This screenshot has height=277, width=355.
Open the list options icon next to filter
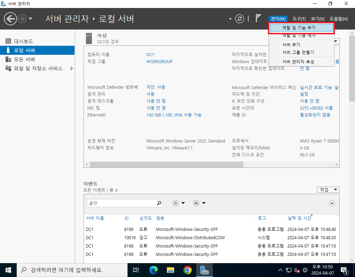click(x=175, y=203)
